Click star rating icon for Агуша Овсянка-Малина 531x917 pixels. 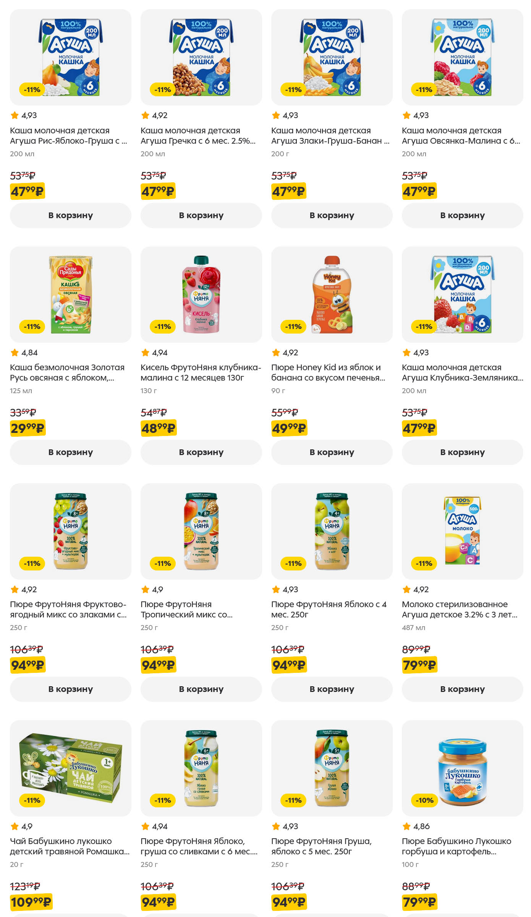[x=406, y=115]
